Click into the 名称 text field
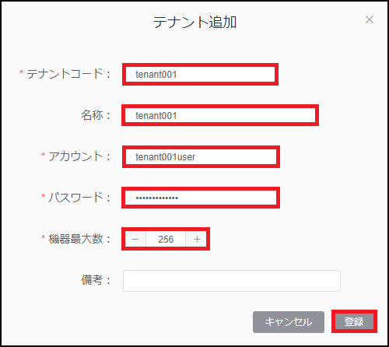The height and width of the screenshot is (347, 389). click(220, 115)
